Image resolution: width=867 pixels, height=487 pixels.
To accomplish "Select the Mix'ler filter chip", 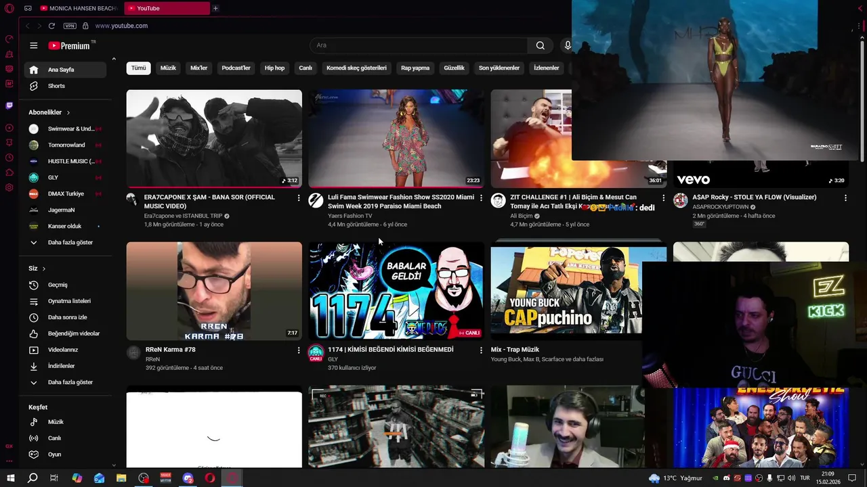I will [x=198, y=68].
